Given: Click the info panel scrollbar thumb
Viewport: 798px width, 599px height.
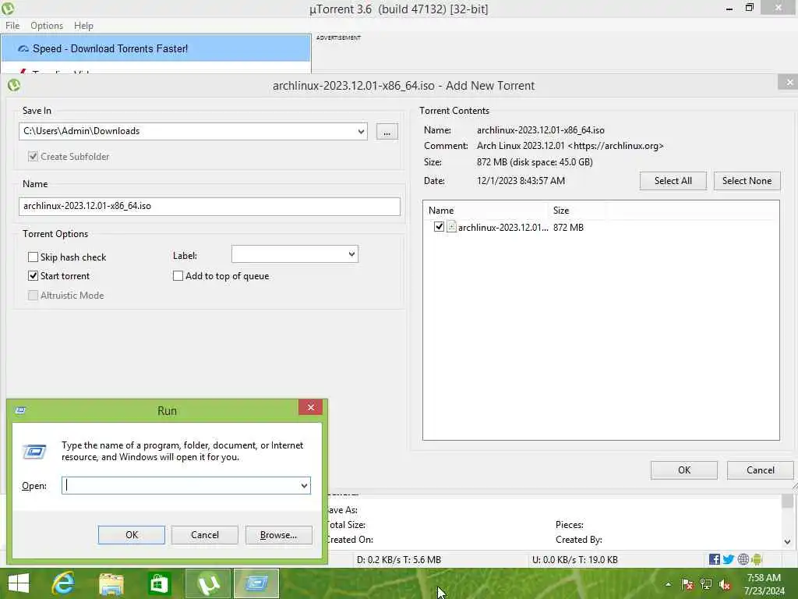Looking at the screenshot, I should [x=787, y=501].
